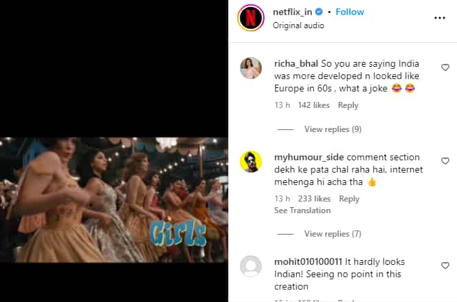Like richa_bhal's comment with heart icon
This screenshot has width=457, height=302.
click(445, 67)
